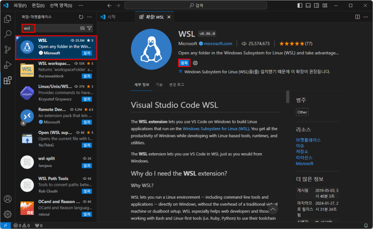373x229 pixels.
Task: Click the remote window indicator in status bar
Action: point(5,225)
